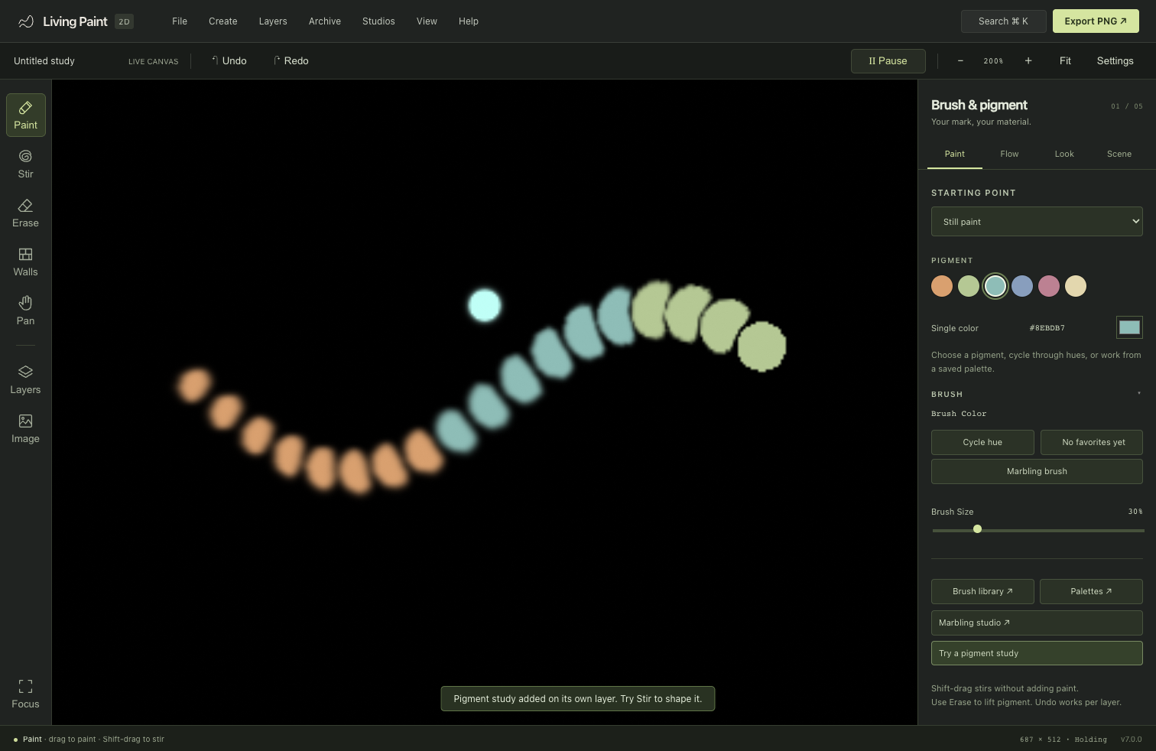The image size is (1156, 751).
Task: Click the Untitled study title
Action: [x=44, y=61]
